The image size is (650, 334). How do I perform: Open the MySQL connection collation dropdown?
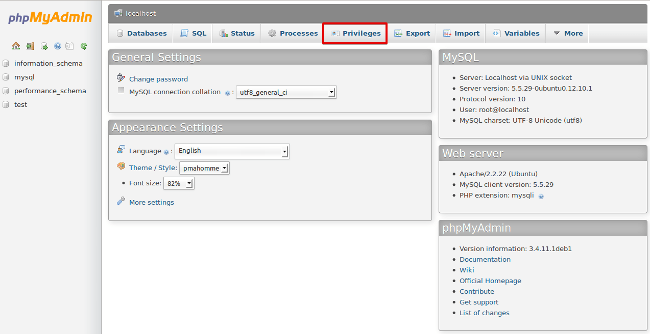point(286,92)
